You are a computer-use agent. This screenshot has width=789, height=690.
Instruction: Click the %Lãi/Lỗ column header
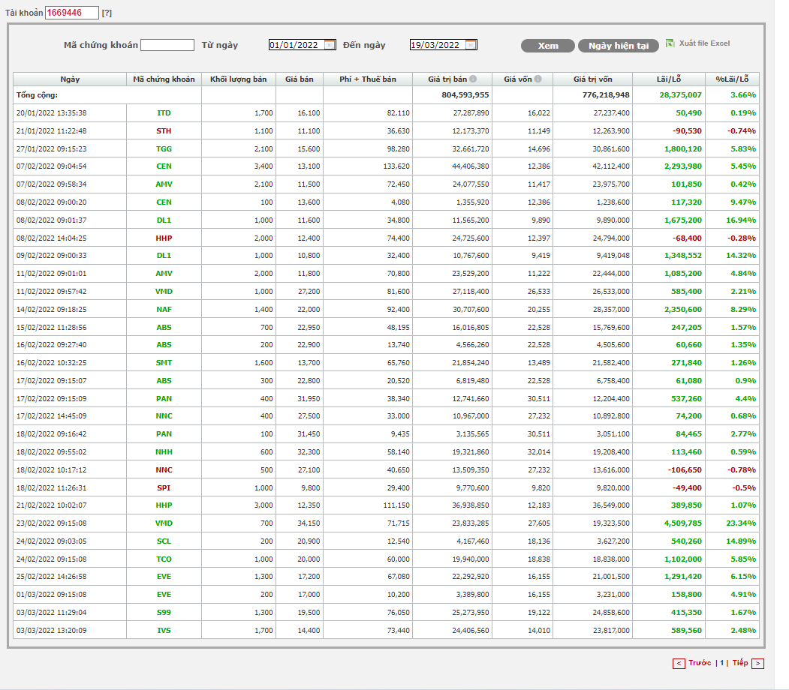click(x=732, y=79)
